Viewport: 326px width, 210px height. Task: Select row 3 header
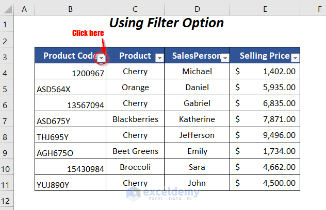(7, 56)
